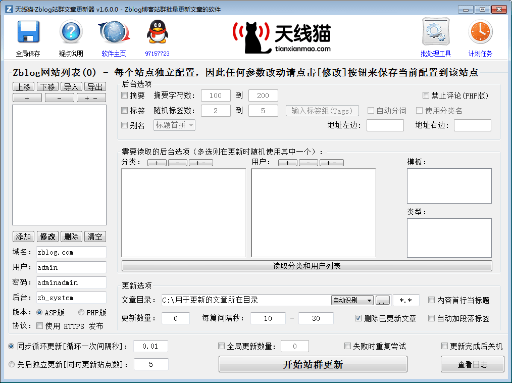Click the 上移 button
The width and height of the screenshot is (512, 383).
click(23, 86)
